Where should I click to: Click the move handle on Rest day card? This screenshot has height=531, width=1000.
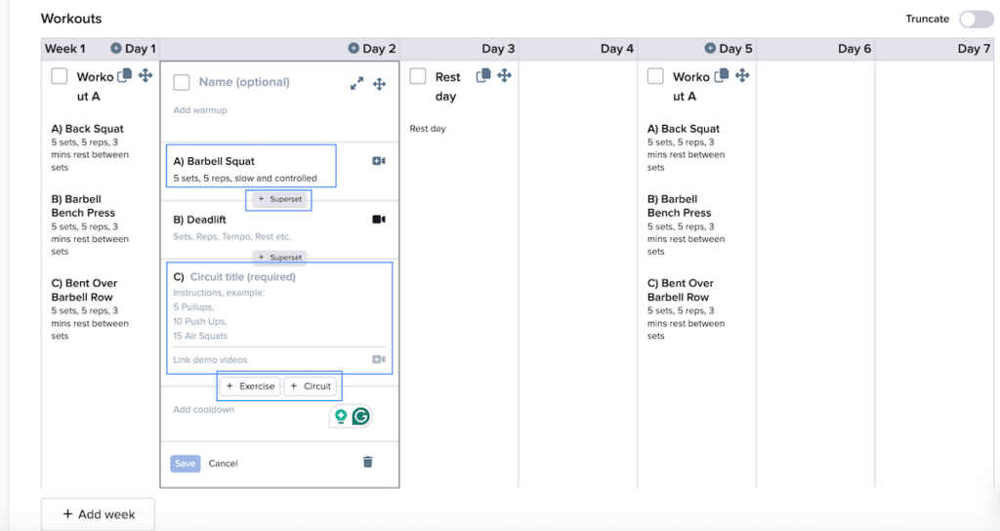coord(505,76)
